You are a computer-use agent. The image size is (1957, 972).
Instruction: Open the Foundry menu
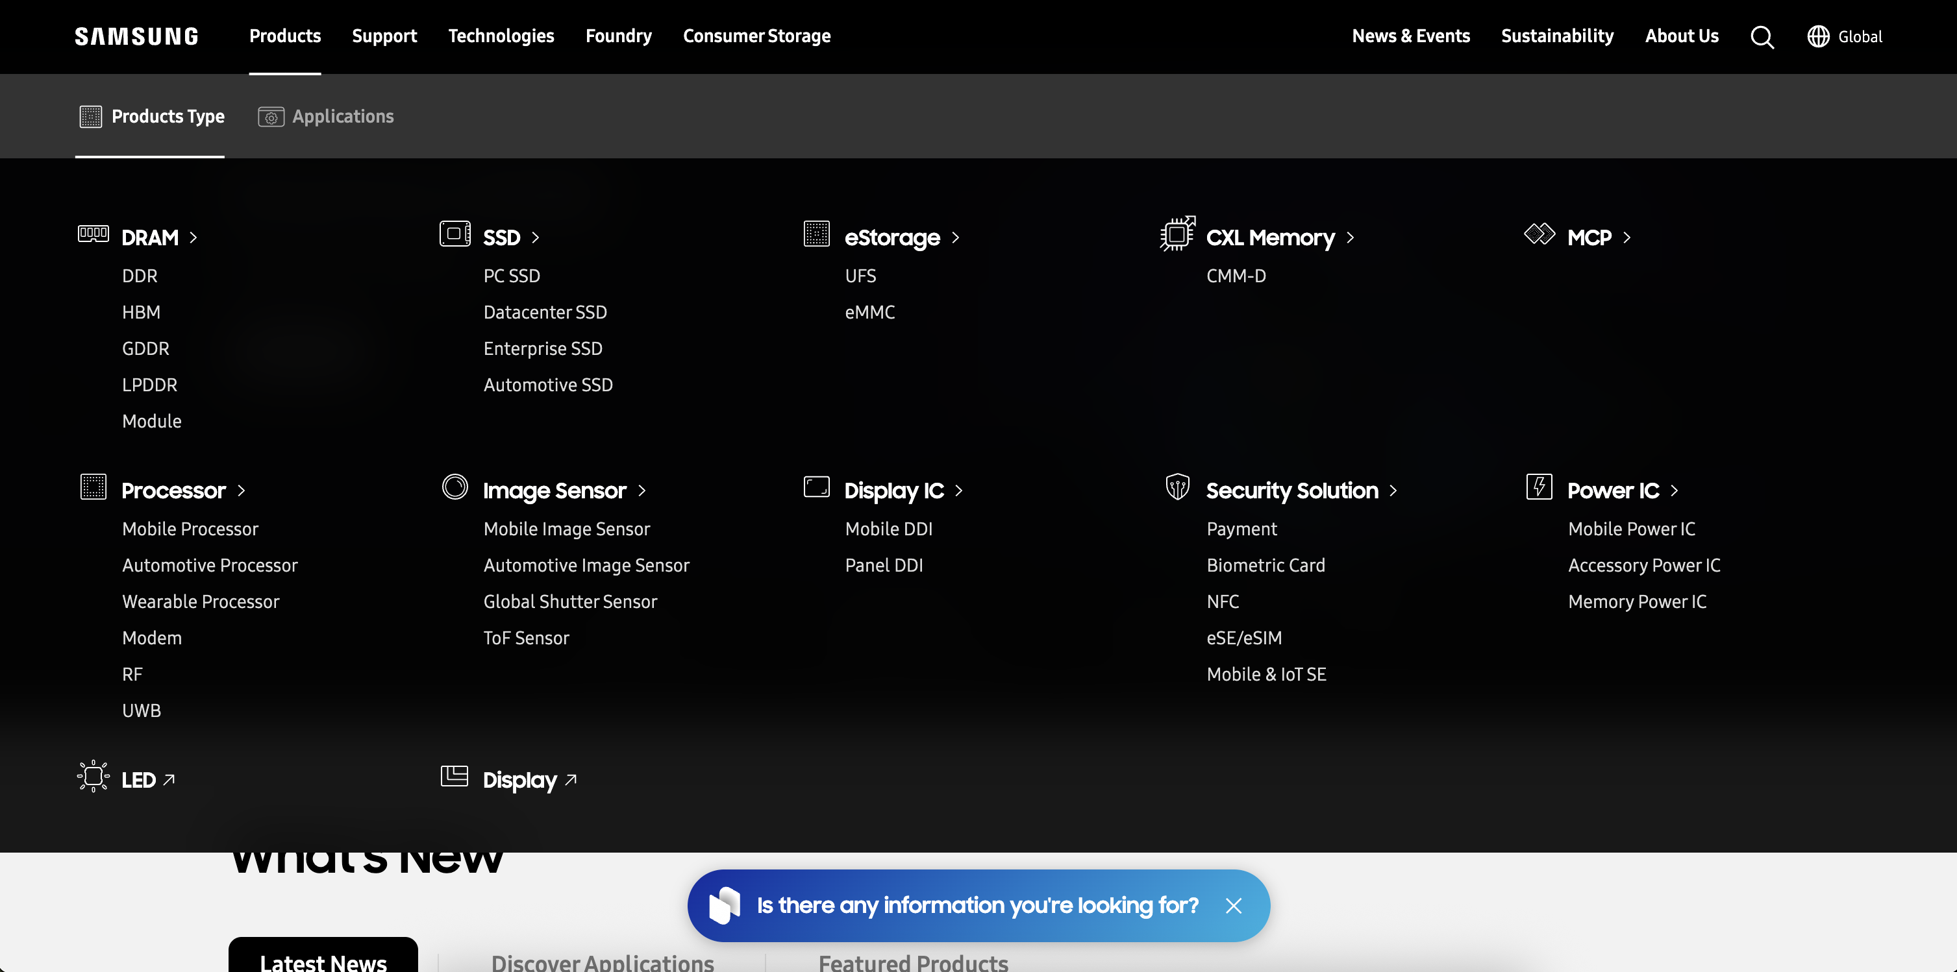pos(617,36)
